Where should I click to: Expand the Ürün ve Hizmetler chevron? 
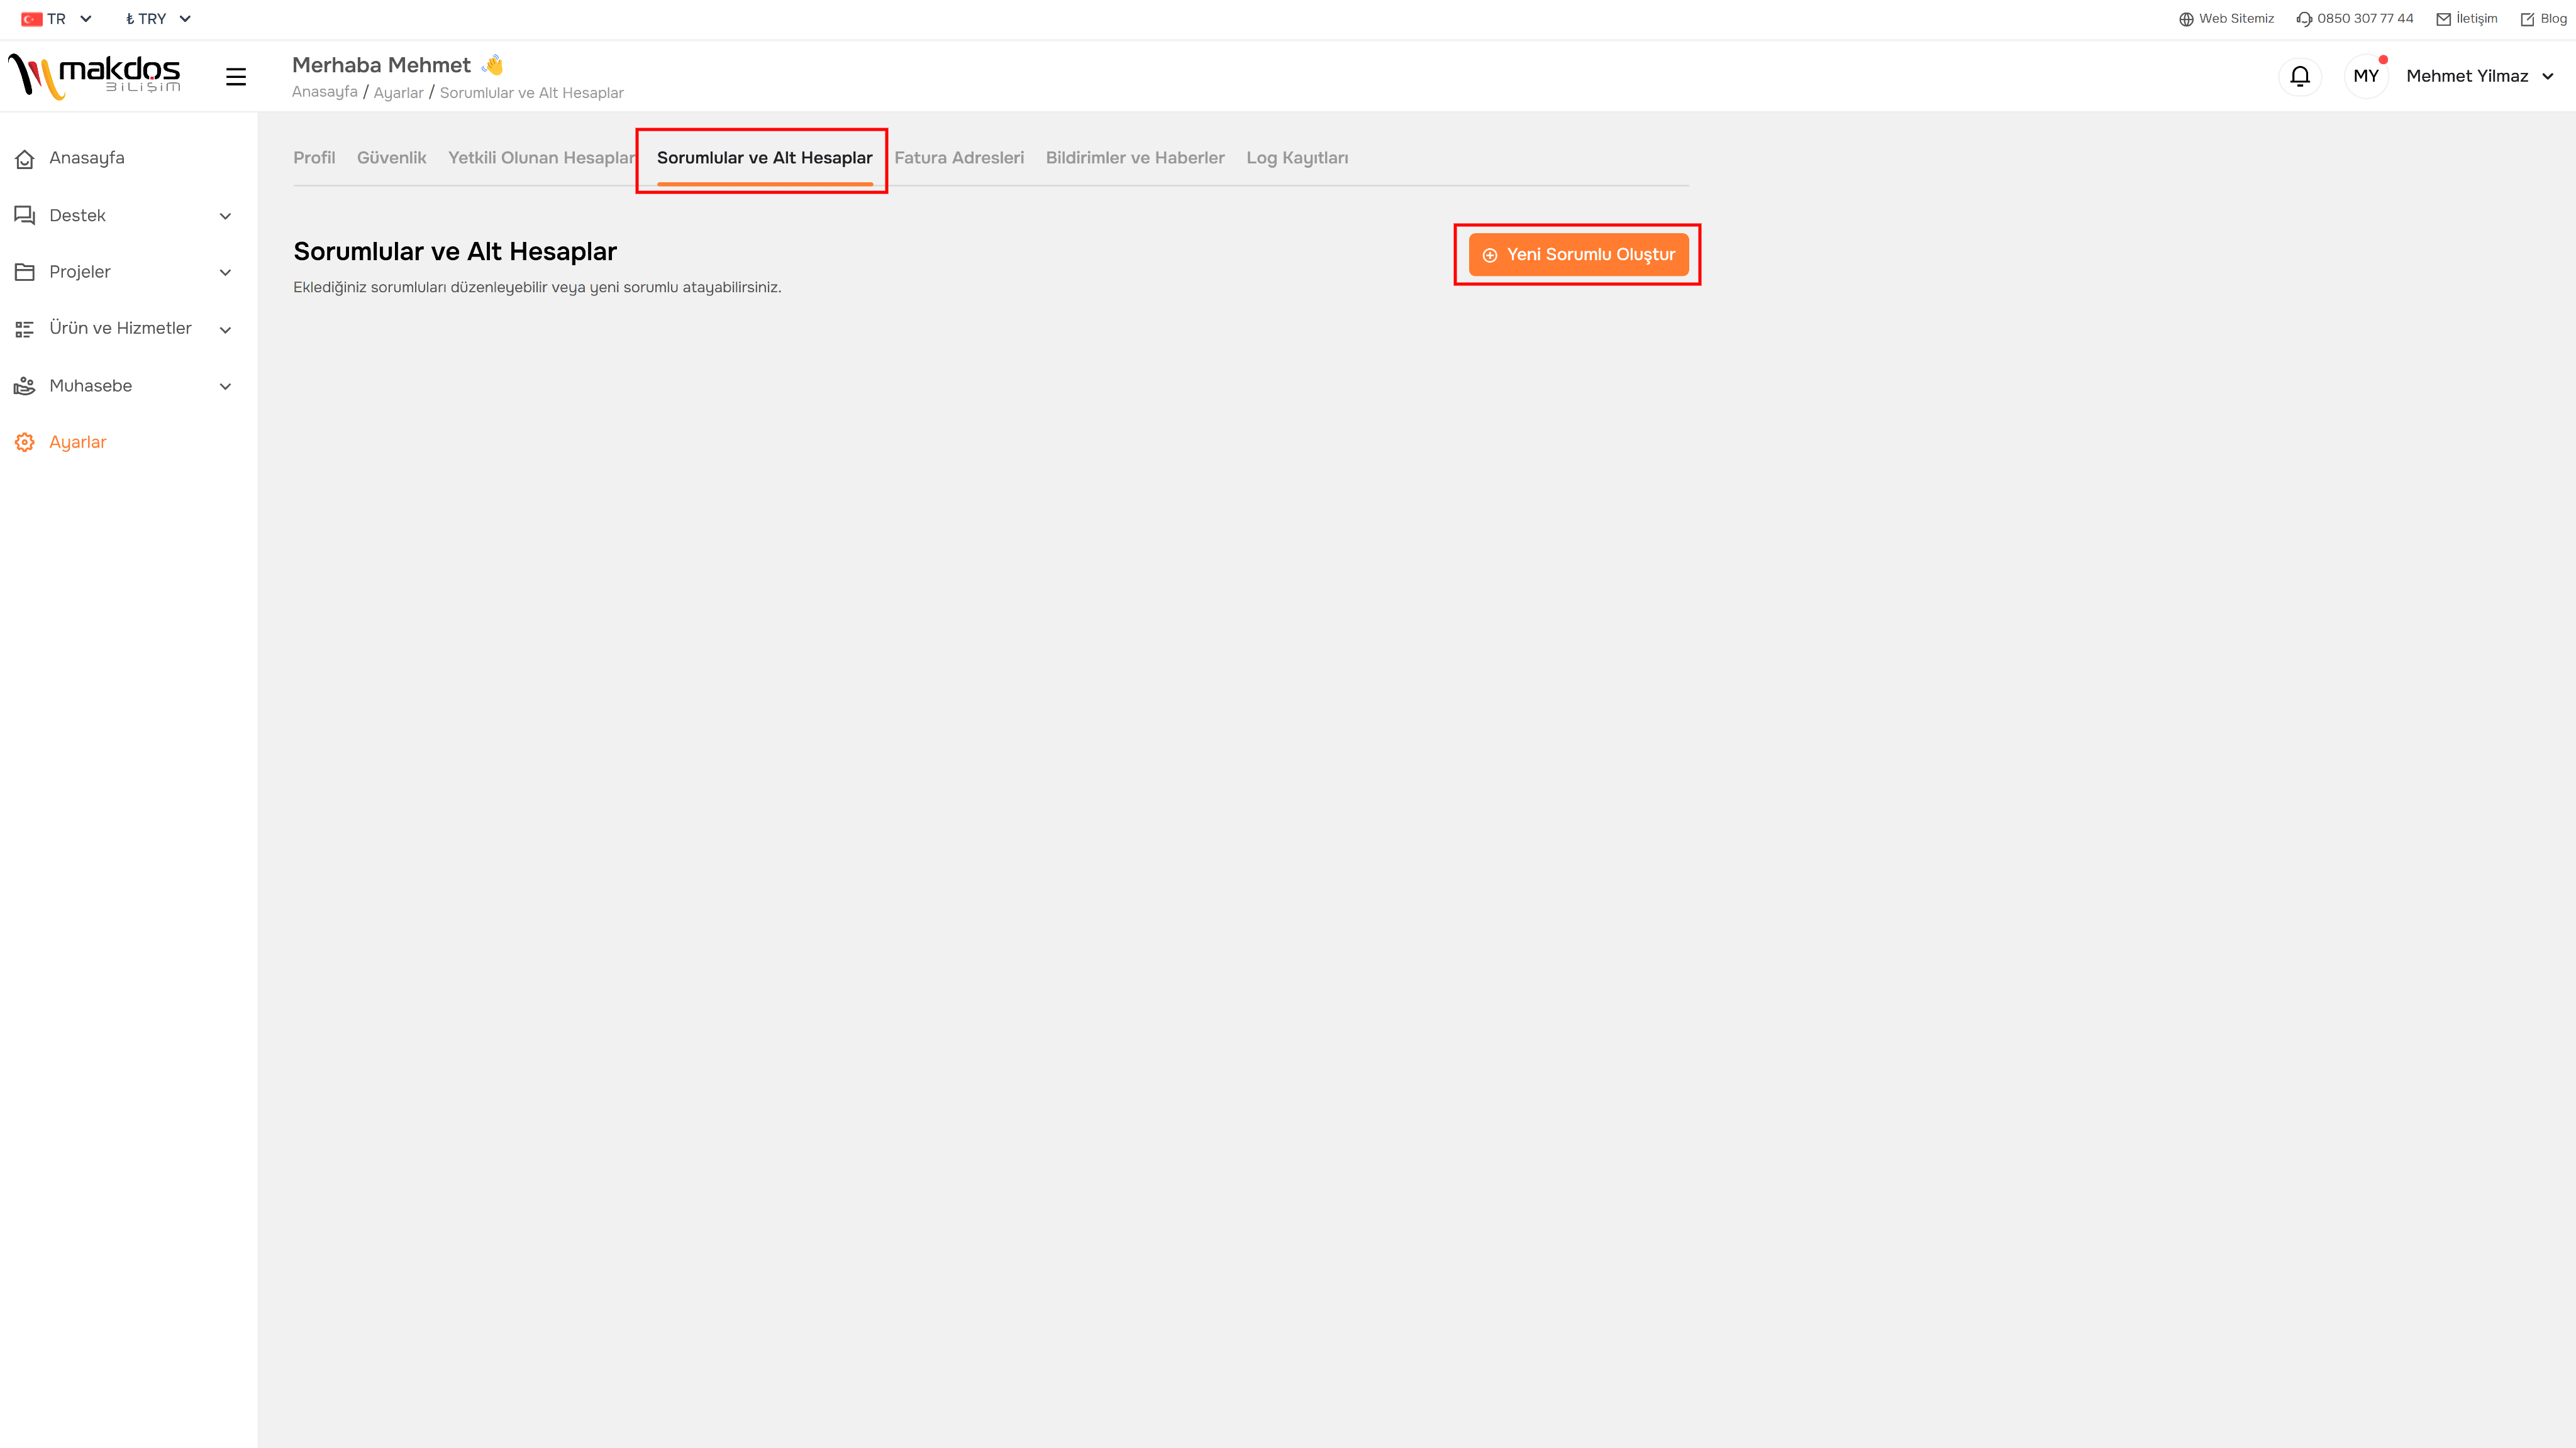225,330
